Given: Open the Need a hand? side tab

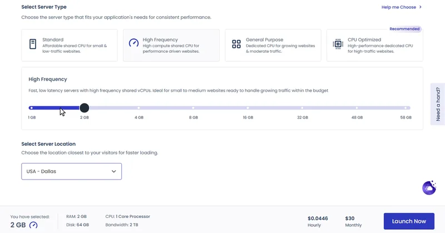Looking at the screenshot, I should [438, 104].
